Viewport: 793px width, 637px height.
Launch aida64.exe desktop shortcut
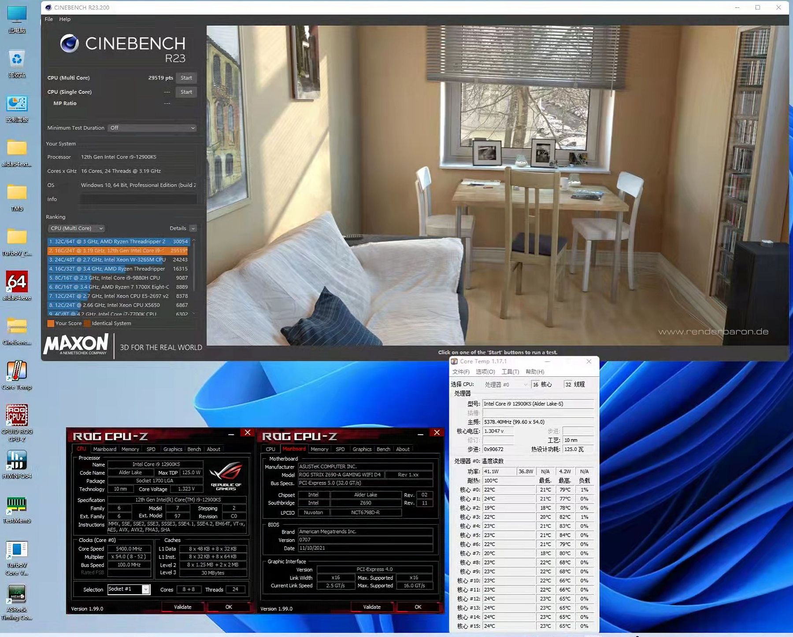pyautogui.click(x=17, y=286)
